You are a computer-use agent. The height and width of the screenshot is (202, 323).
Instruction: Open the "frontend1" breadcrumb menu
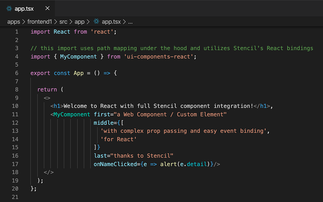40,22
